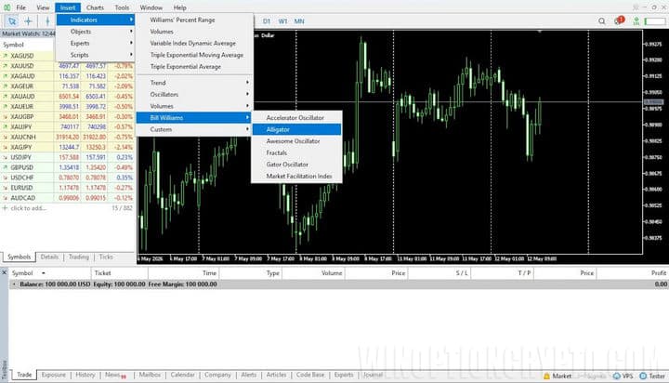
Task: Expand the Custom indicators submenu
Action: click(x=194, y=129)
